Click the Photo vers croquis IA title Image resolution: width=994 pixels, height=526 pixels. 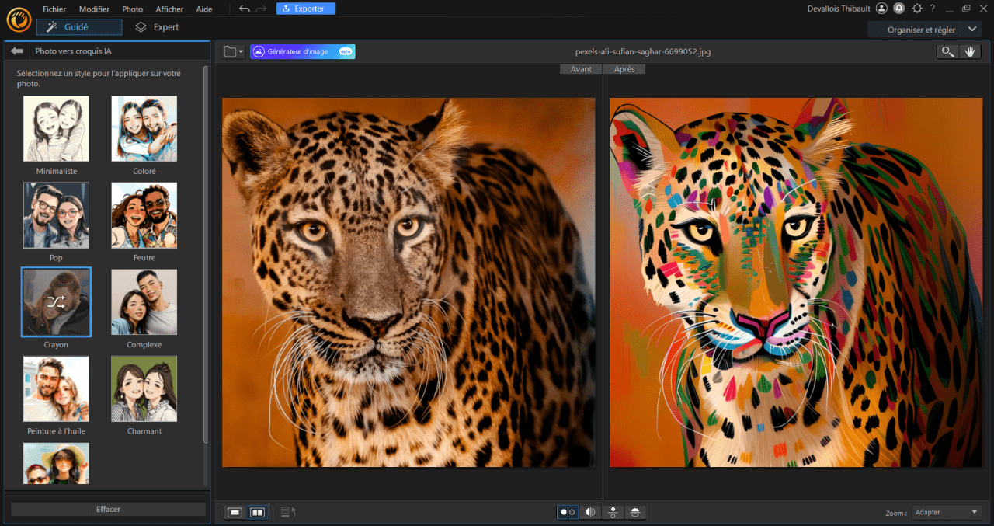click(x=74, y=52)
